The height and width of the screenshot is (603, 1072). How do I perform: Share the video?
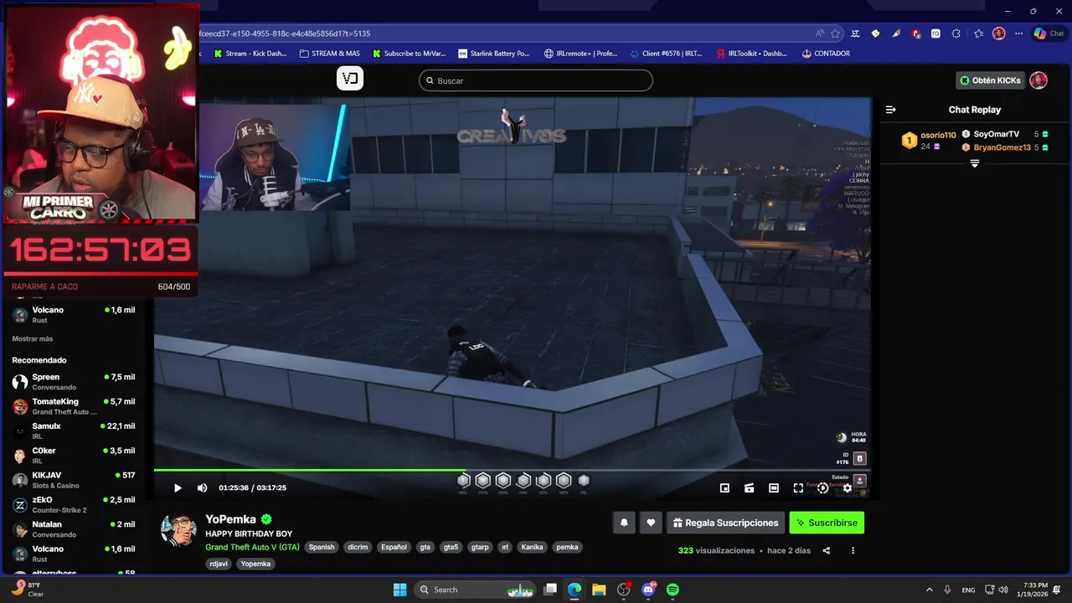pyautogui.click(x=827, y=550)
